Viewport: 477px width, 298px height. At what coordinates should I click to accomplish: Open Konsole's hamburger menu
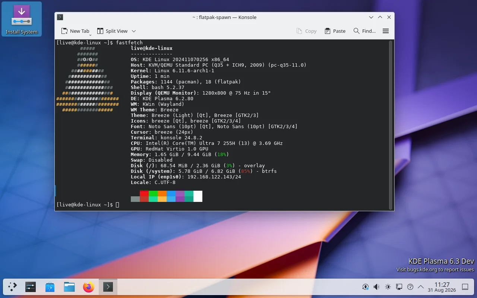[386, 31]
